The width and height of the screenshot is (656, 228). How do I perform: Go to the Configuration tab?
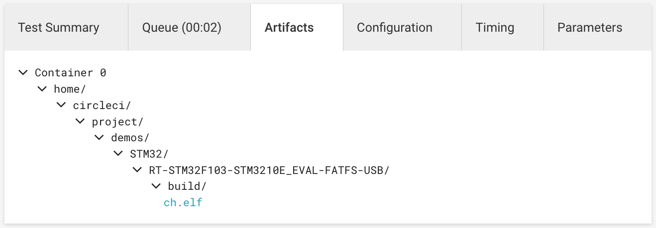pos(395,28)
